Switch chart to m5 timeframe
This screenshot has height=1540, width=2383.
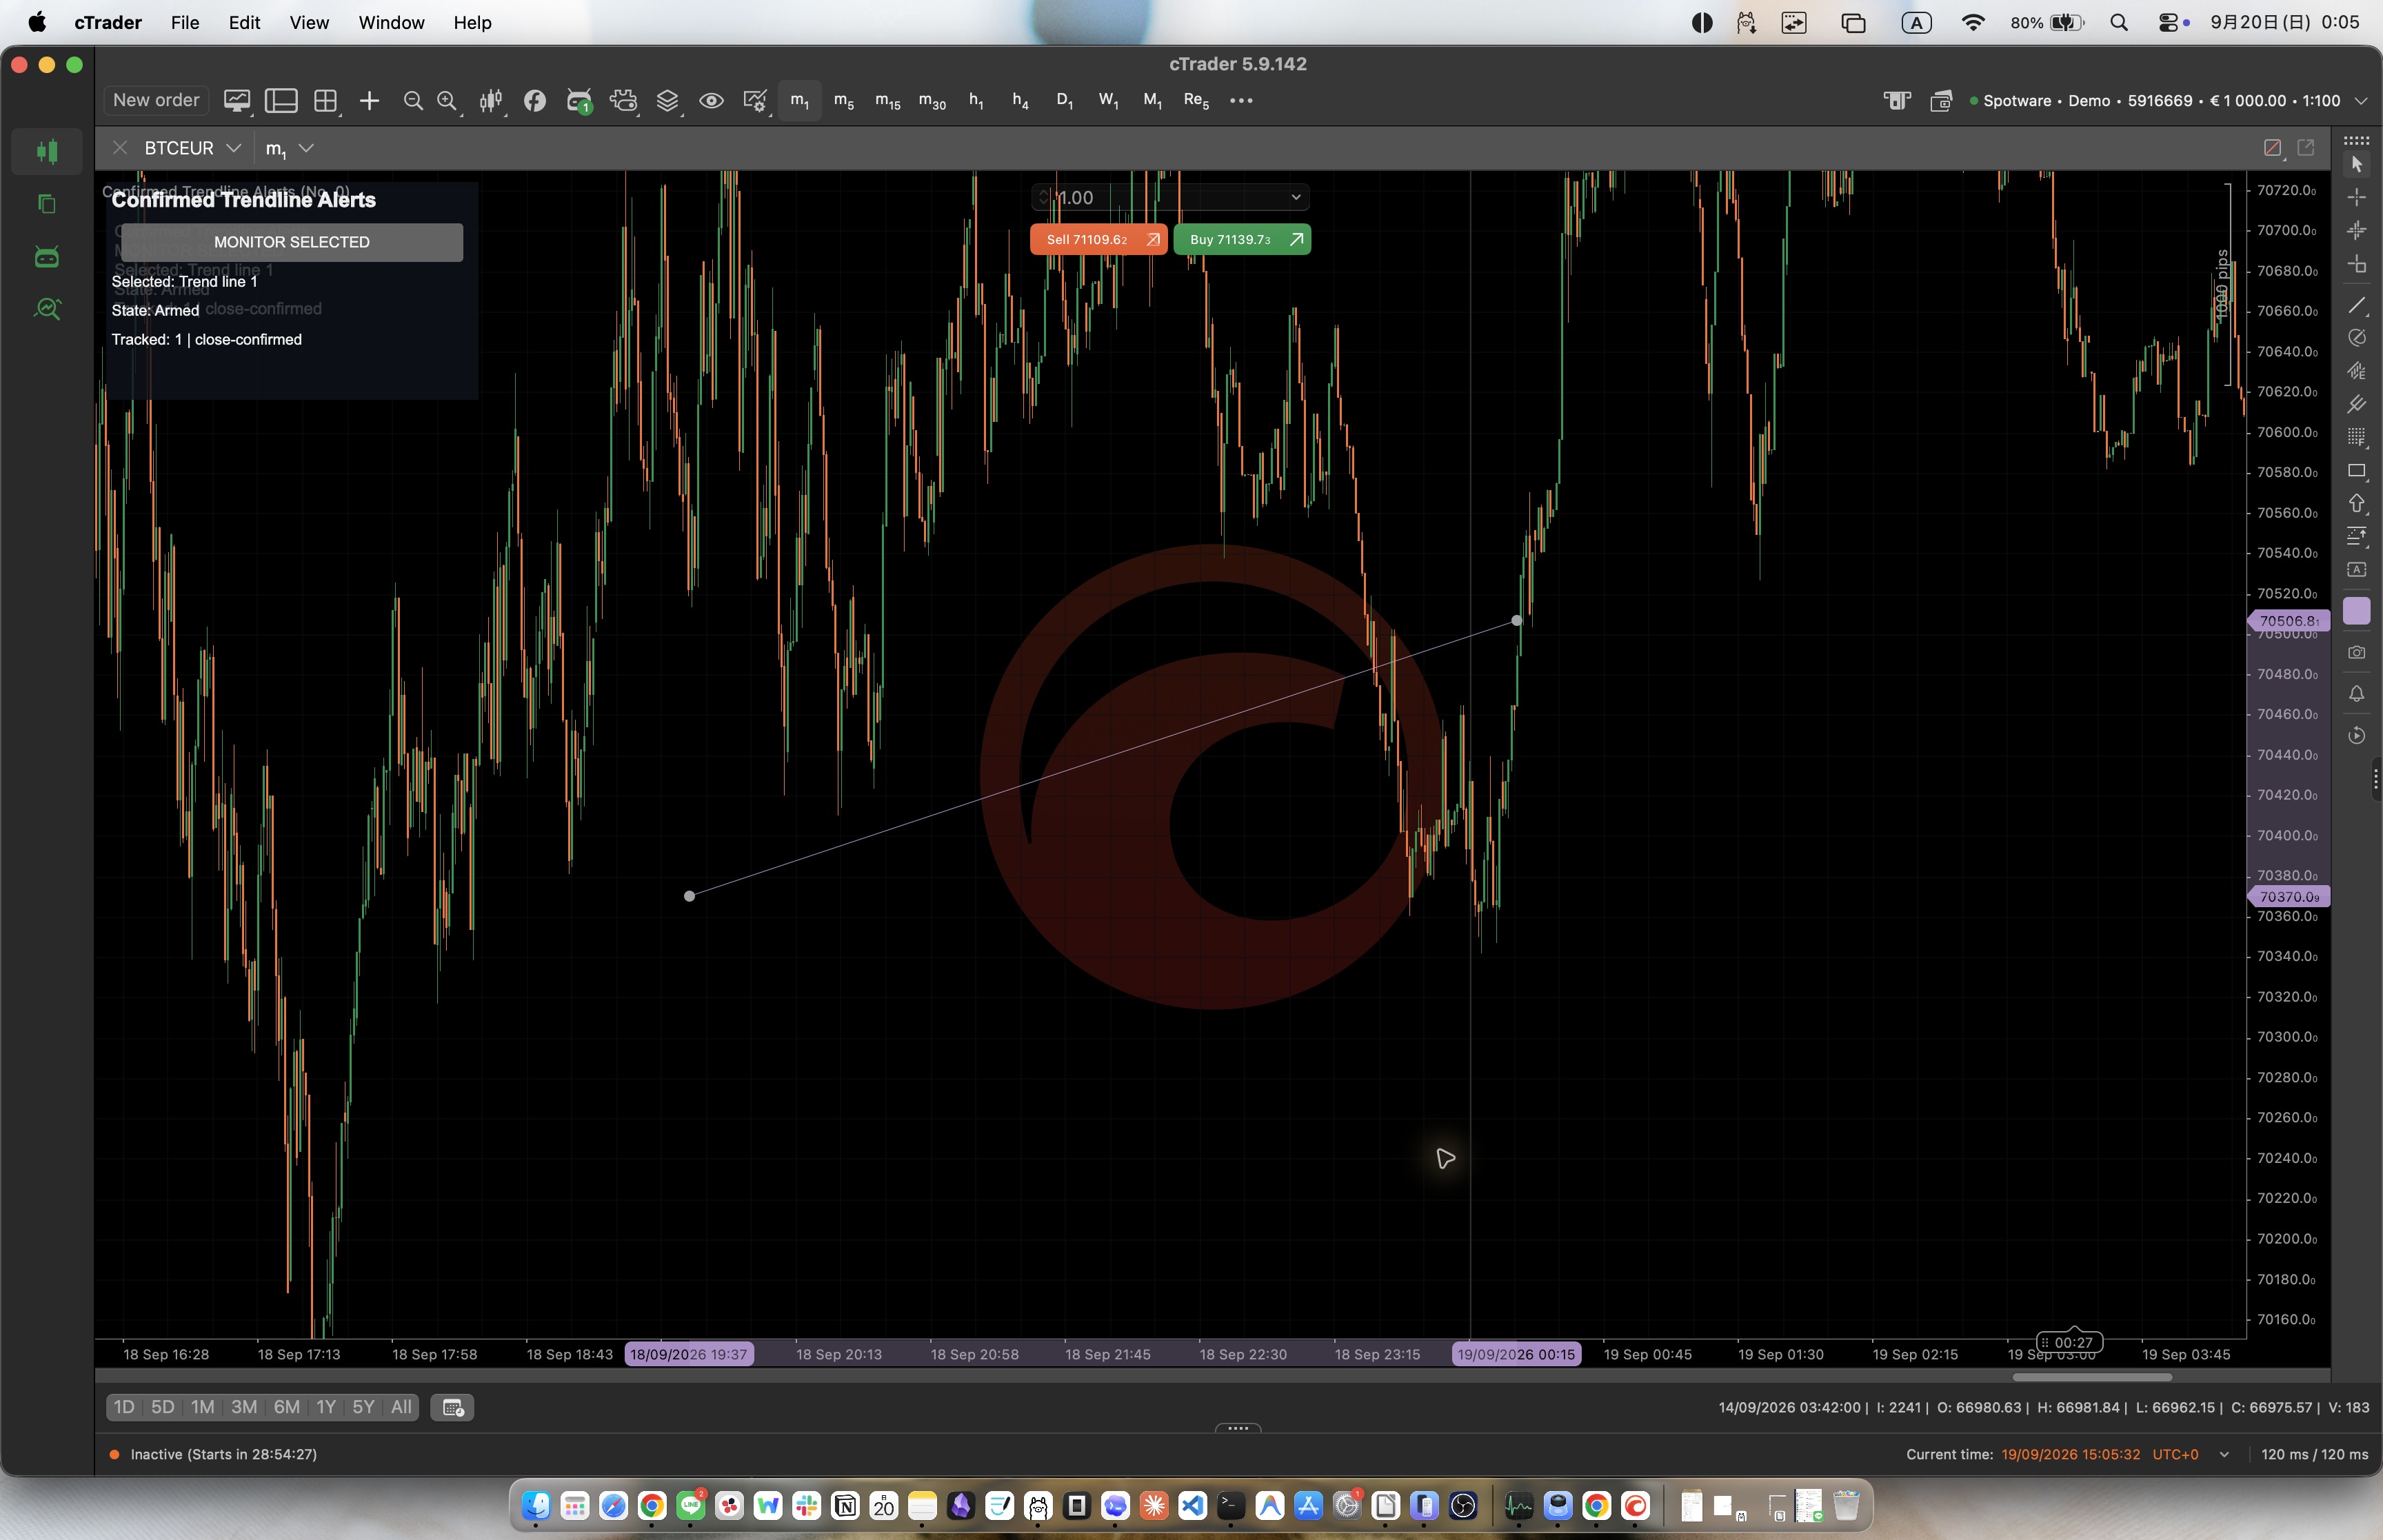tap(844, 100)
